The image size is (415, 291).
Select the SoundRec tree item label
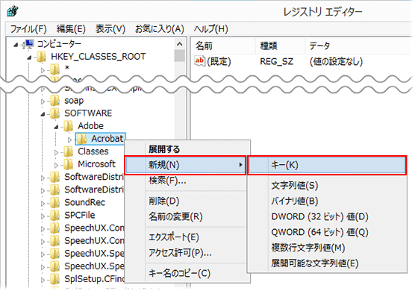pyautogui.click(x=84, y=203)
